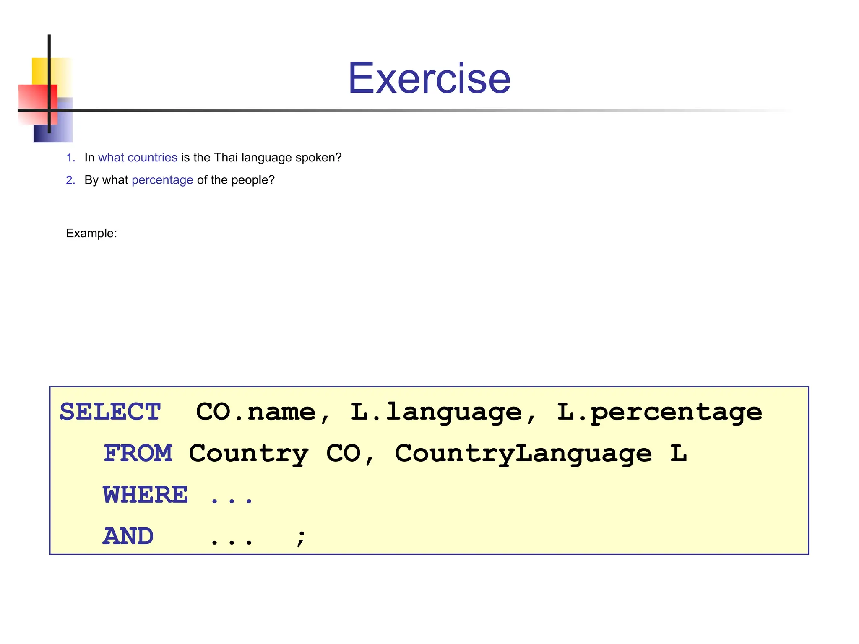Click the 'Country' table name after FROM
Image resolution: width=859 pixels, height=644 pixels.
coord(248,453)
